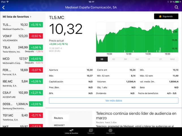
Task: Toggle FER change badge -0,37 %
Action: [x=36, y=70]
